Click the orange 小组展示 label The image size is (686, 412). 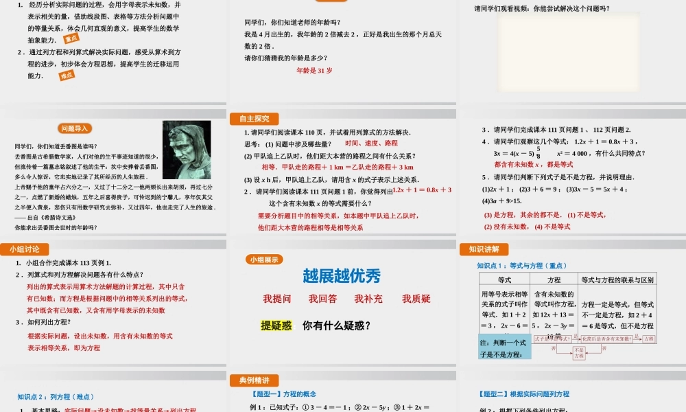tap(264, 260)
